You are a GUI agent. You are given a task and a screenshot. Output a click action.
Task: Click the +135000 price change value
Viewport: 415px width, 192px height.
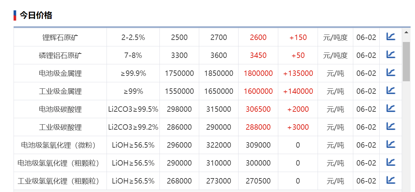click(x=298, y=73)
